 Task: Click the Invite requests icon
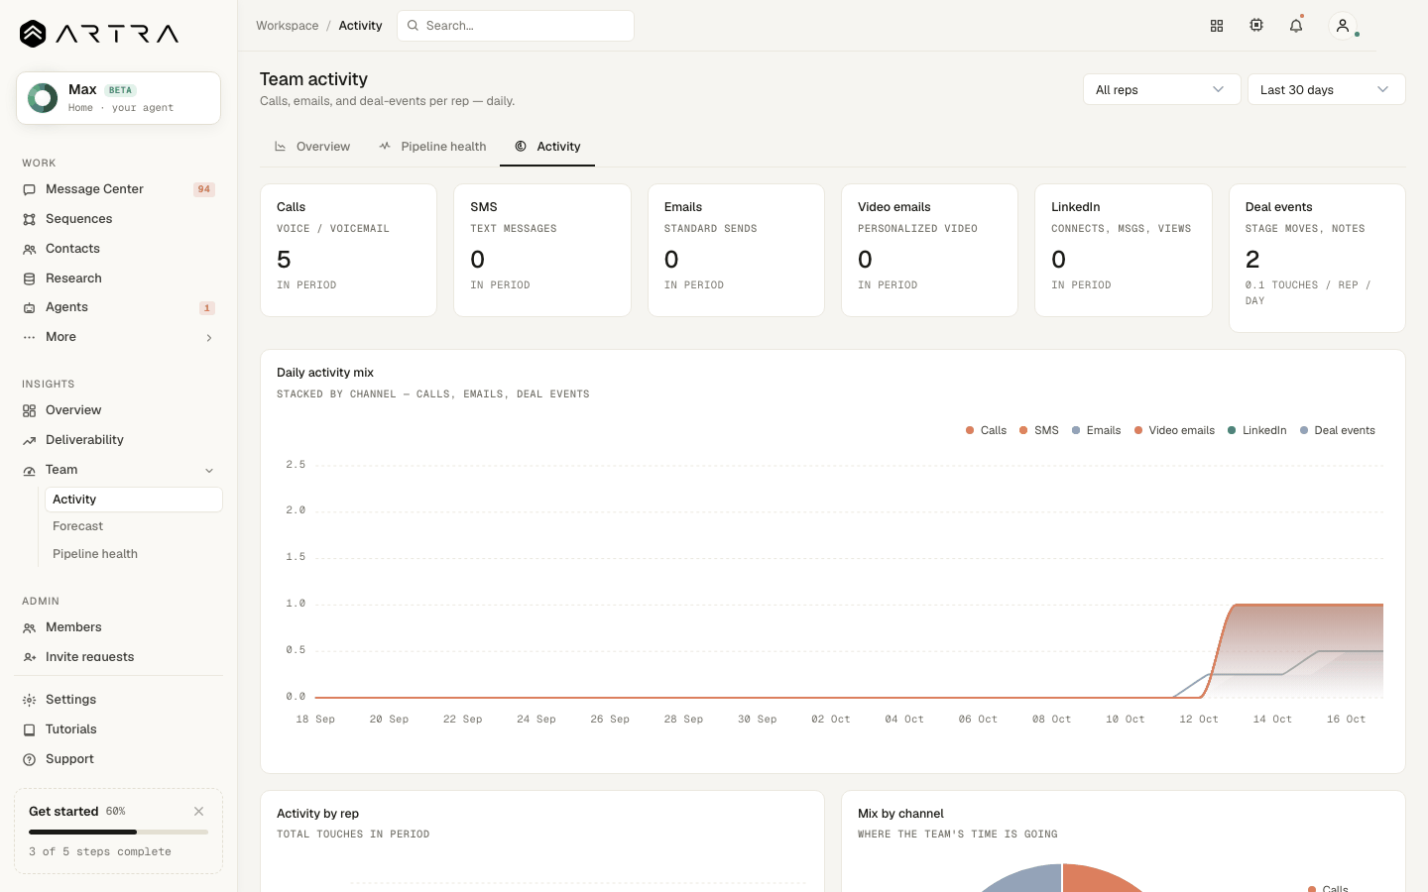(x=30, y=657)
